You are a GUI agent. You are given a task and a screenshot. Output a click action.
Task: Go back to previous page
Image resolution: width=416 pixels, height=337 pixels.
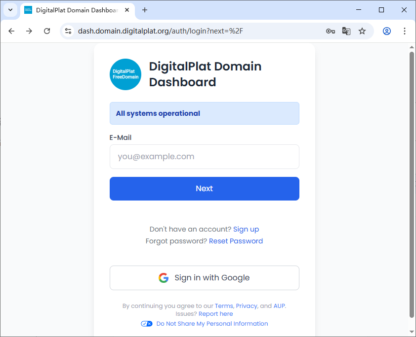[11, 31]
